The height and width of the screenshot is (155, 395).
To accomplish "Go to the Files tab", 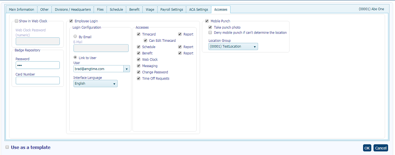I will tap(100, 9).
